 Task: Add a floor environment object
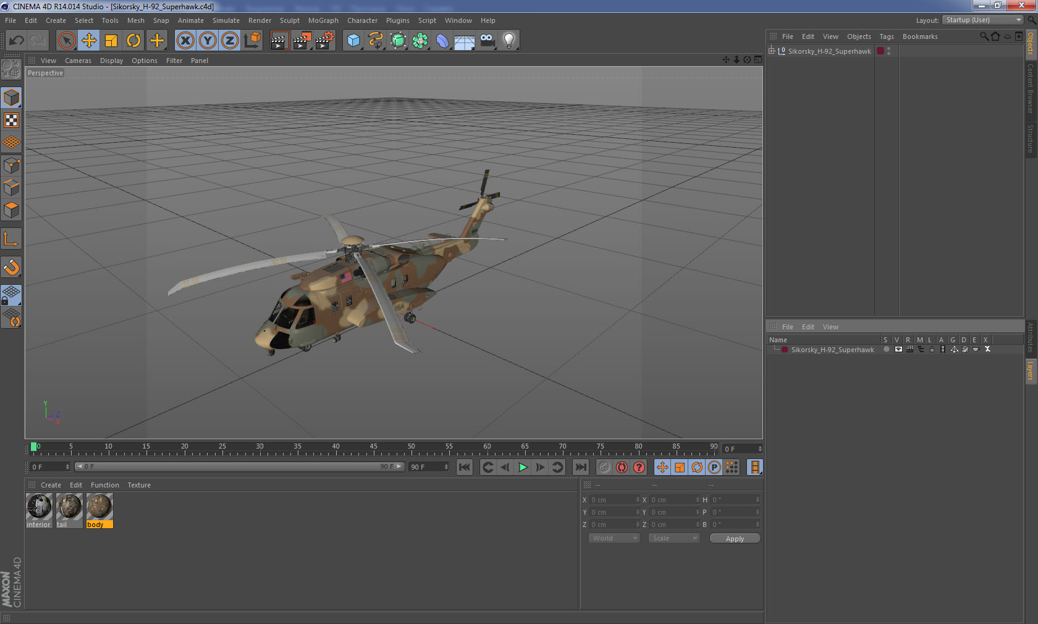465,41
